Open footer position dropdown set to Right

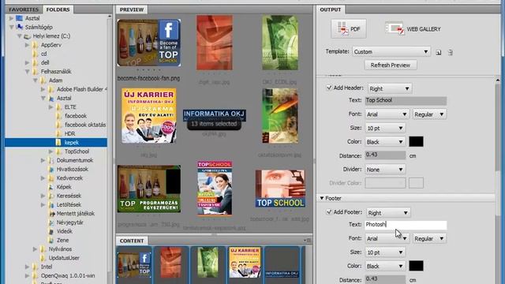point(388,213)
